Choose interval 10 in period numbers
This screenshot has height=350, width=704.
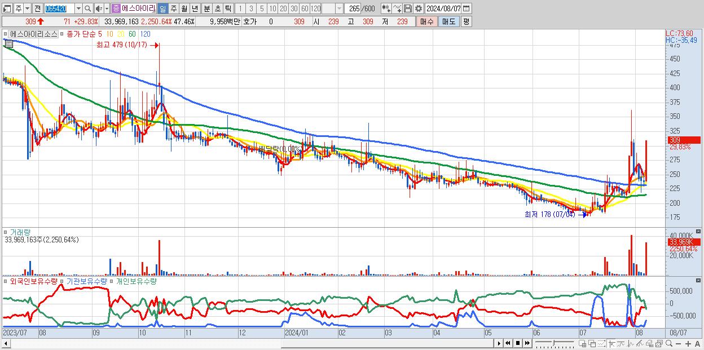272,8
